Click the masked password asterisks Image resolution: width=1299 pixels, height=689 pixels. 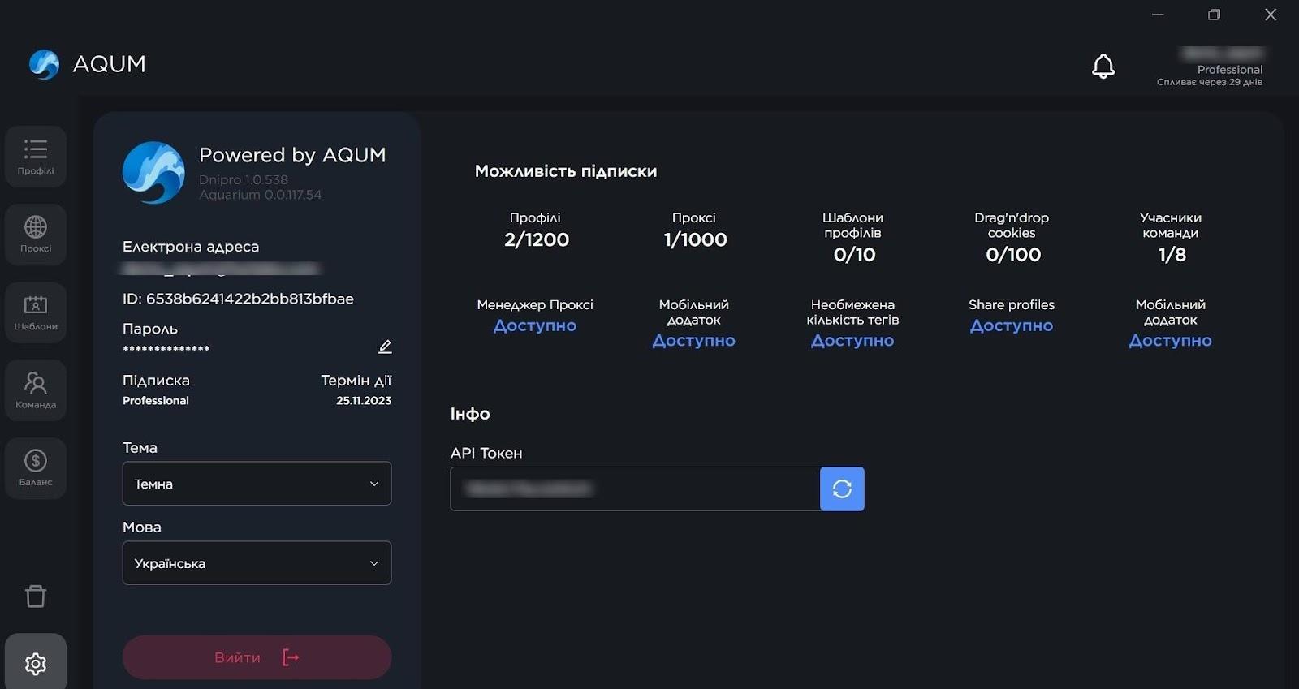coord(166,349)
